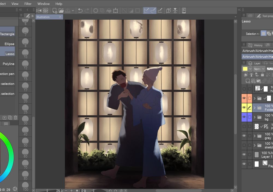Click the Clip to layer below icon
The width and height of the screenshot is (273, 192).
[x=246, y=75]
